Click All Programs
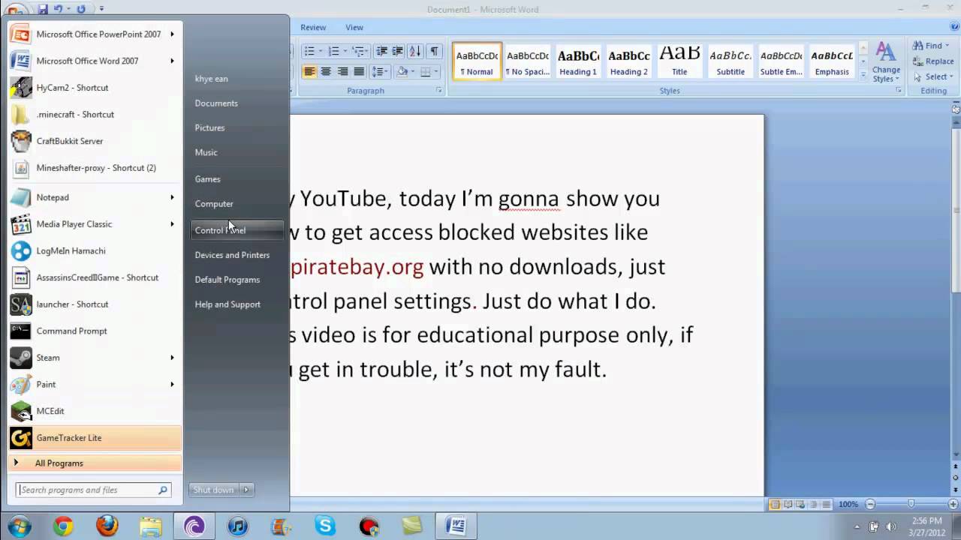The width and height of the screenshot is (961, 540). pos(95,463)
